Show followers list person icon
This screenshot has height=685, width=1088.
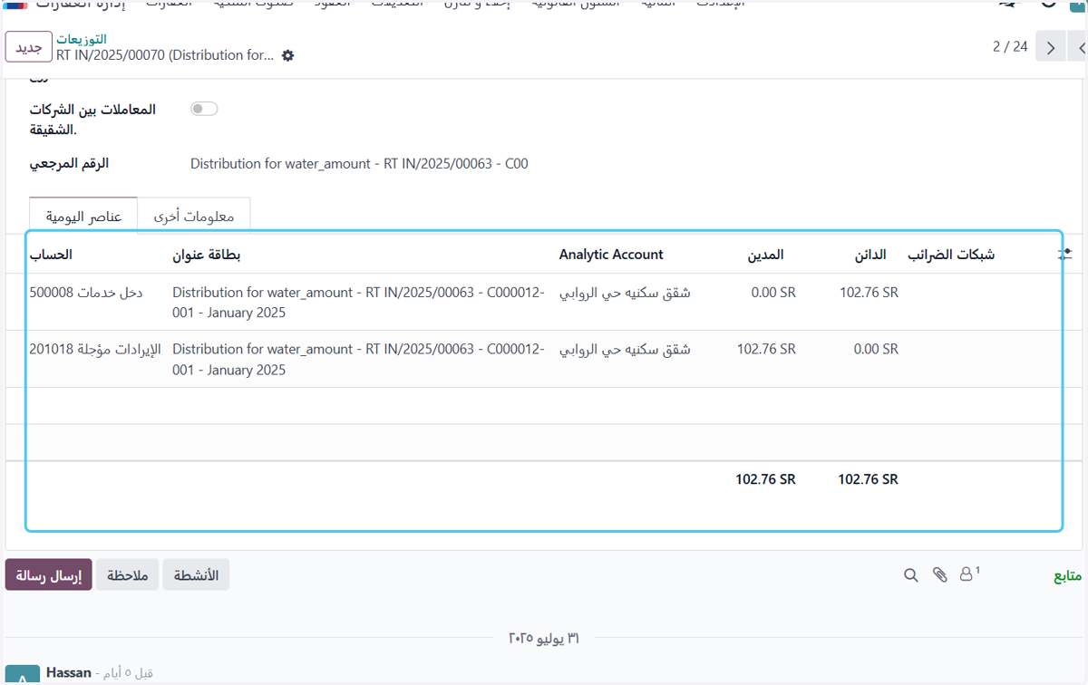969,574
